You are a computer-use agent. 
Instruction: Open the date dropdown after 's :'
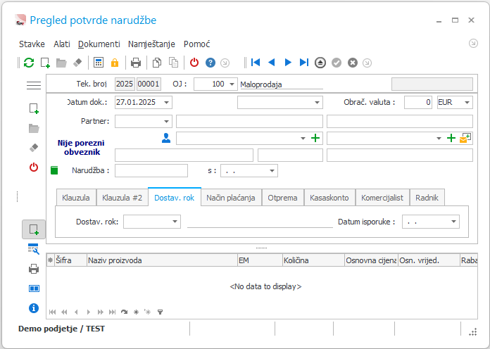272,170
